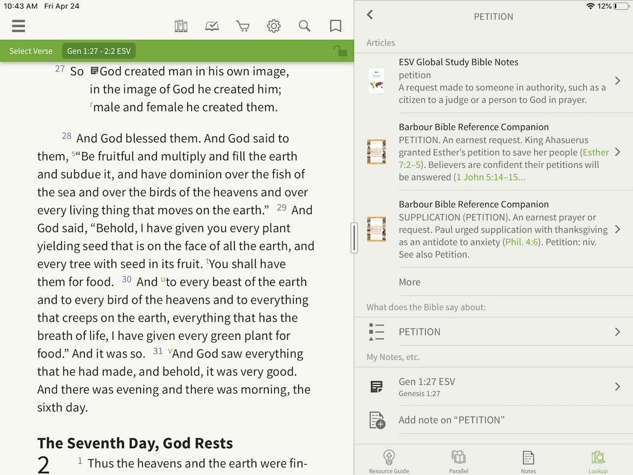This screenshot has width=633, height=475.
Task: Tap the Select Verse button
Action: 31,51
